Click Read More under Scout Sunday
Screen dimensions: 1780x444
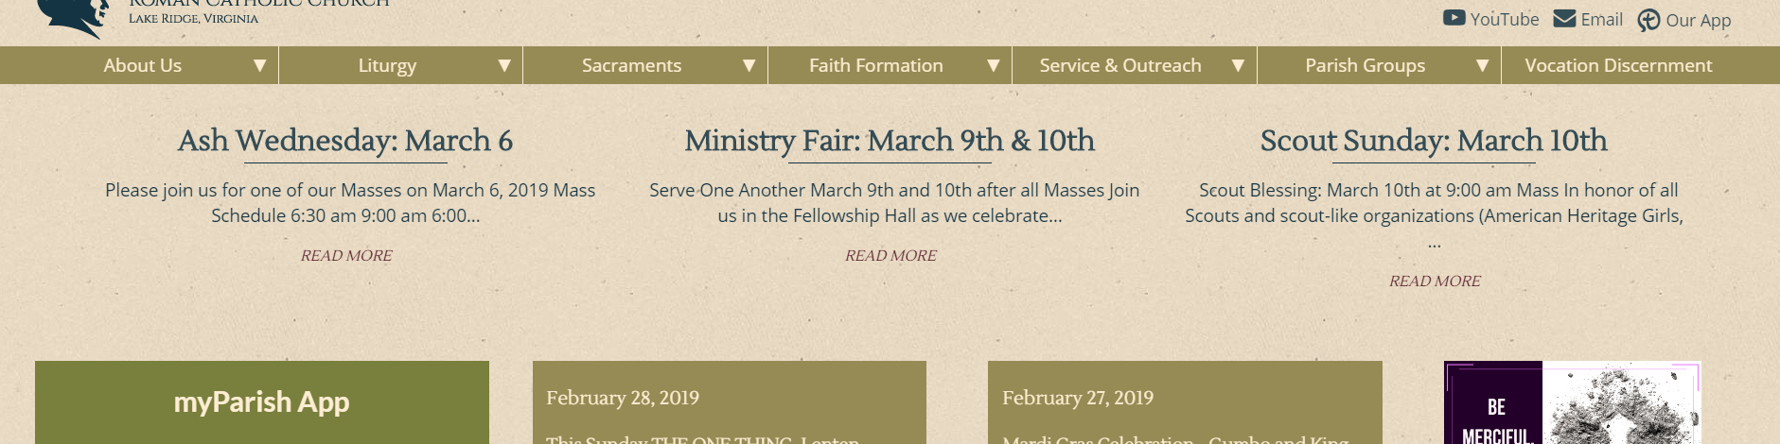point(1435,281)
